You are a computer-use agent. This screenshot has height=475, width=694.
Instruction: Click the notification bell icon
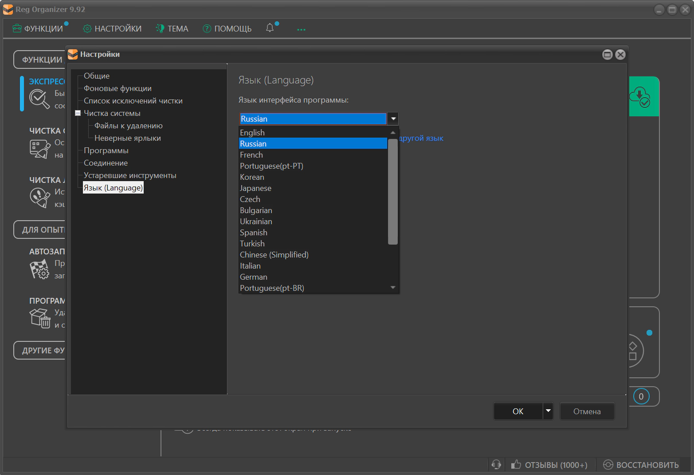[x=270, y=28]
